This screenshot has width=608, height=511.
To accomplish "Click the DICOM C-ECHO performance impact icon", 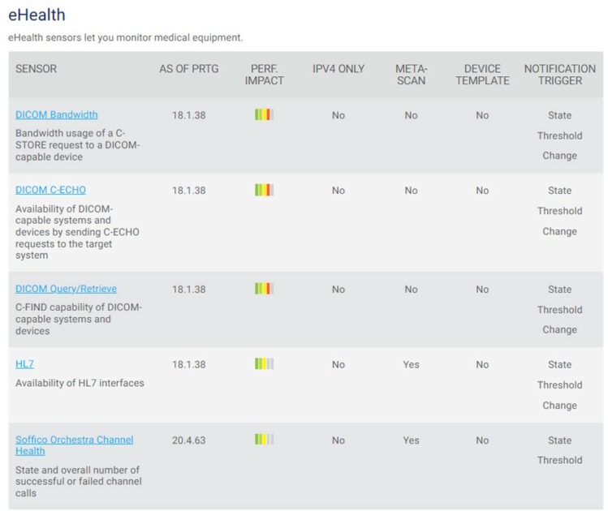I will click(x=264, y=190).
